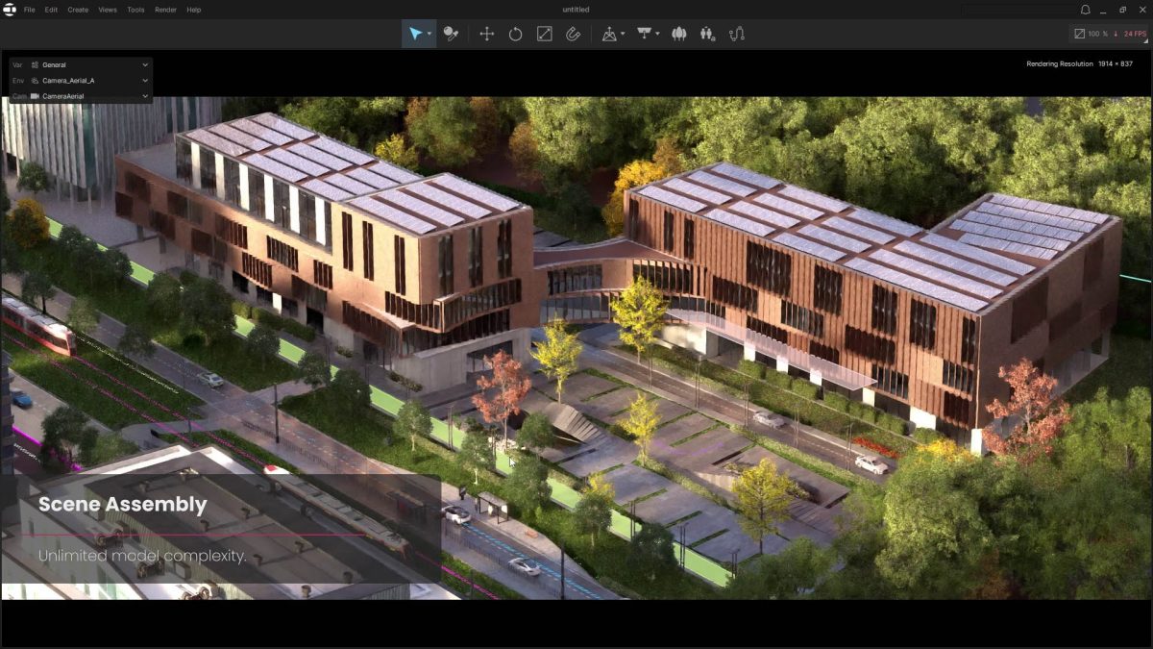This screenshot has height=649, width=1153.
Task: Open the Create menu
Action: coord(78,10)
